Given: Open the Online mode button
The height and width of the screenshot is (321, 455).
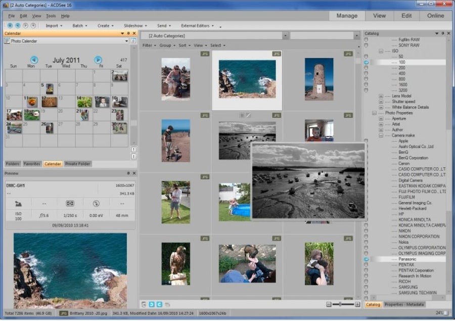Looking at the screenshot, I should 435,16.
